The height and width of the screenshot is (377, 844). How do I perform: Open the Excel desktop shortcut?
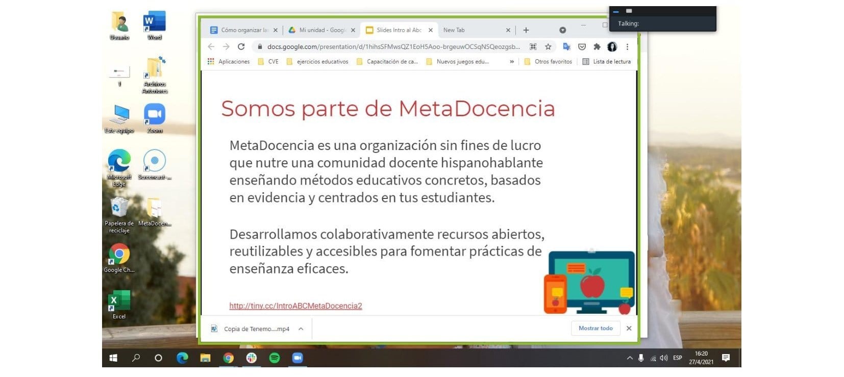(119, 305)
